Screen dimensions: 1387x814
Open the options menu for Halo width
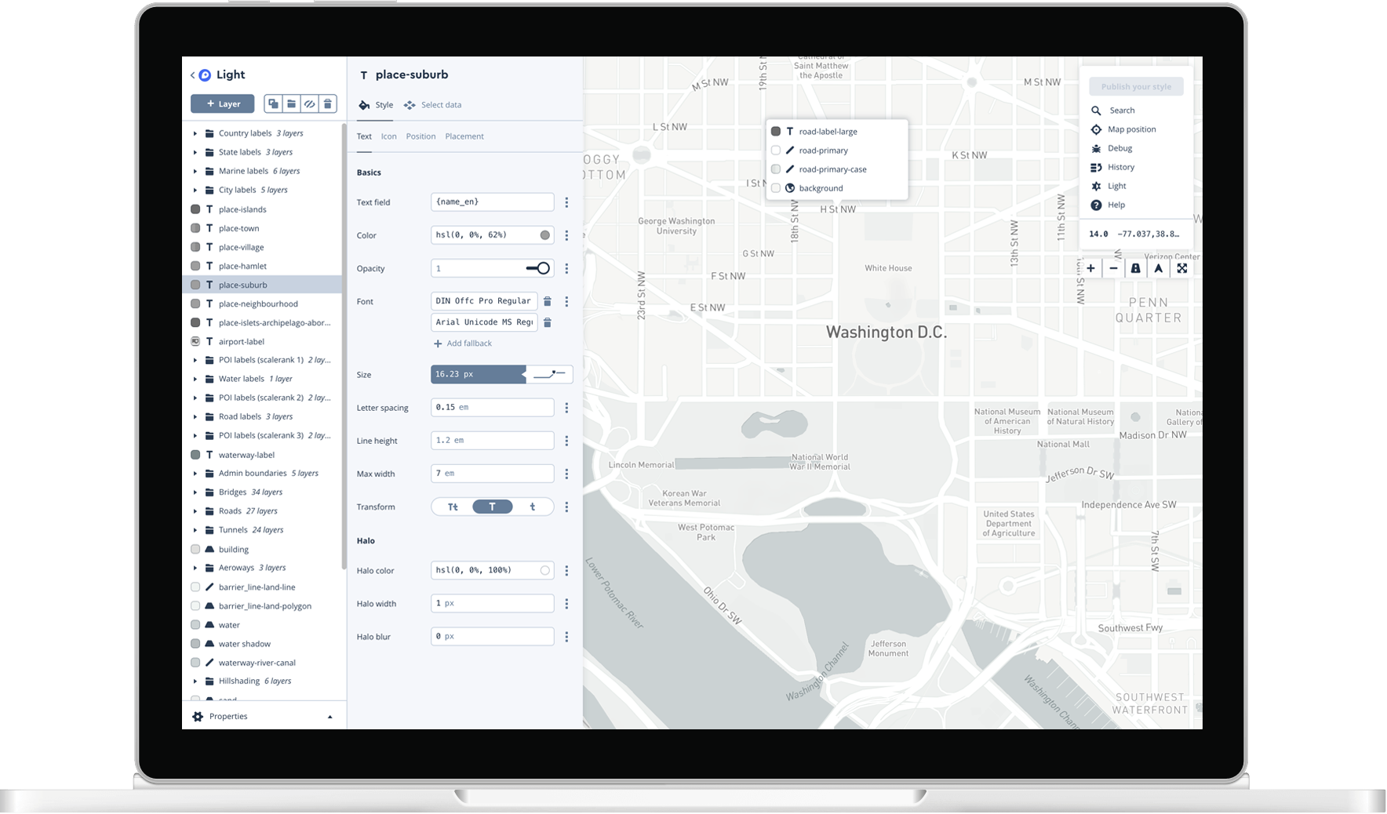[566, 604]
